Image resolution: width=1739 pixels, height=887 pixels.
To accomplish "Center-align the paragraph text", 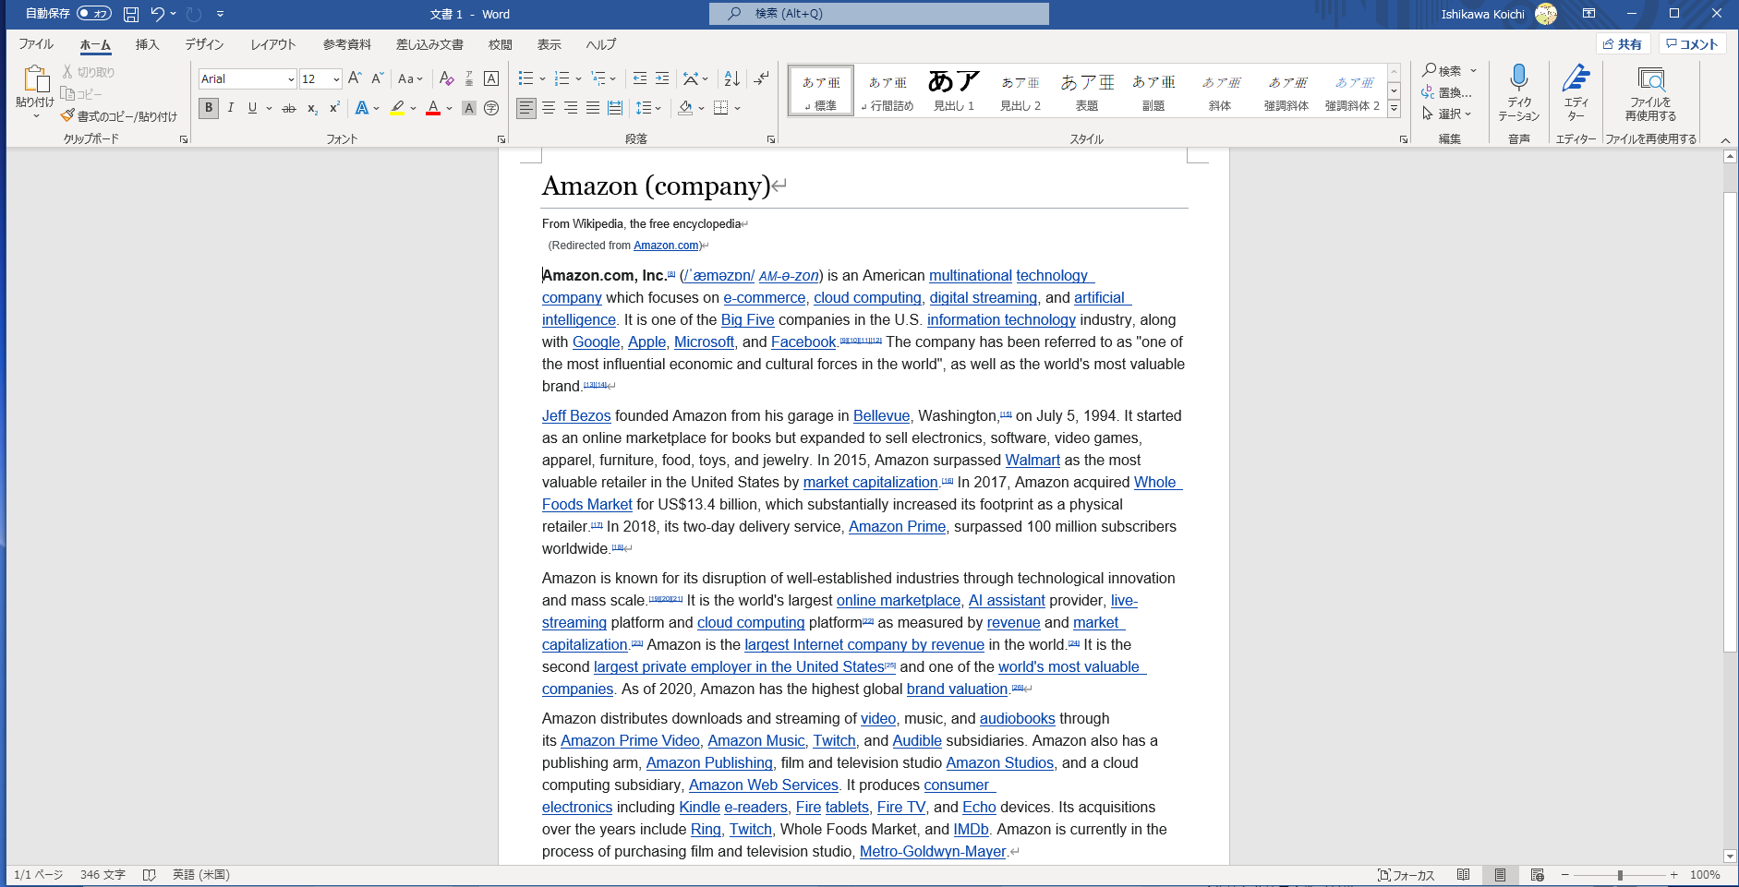I will click(549, 108).
